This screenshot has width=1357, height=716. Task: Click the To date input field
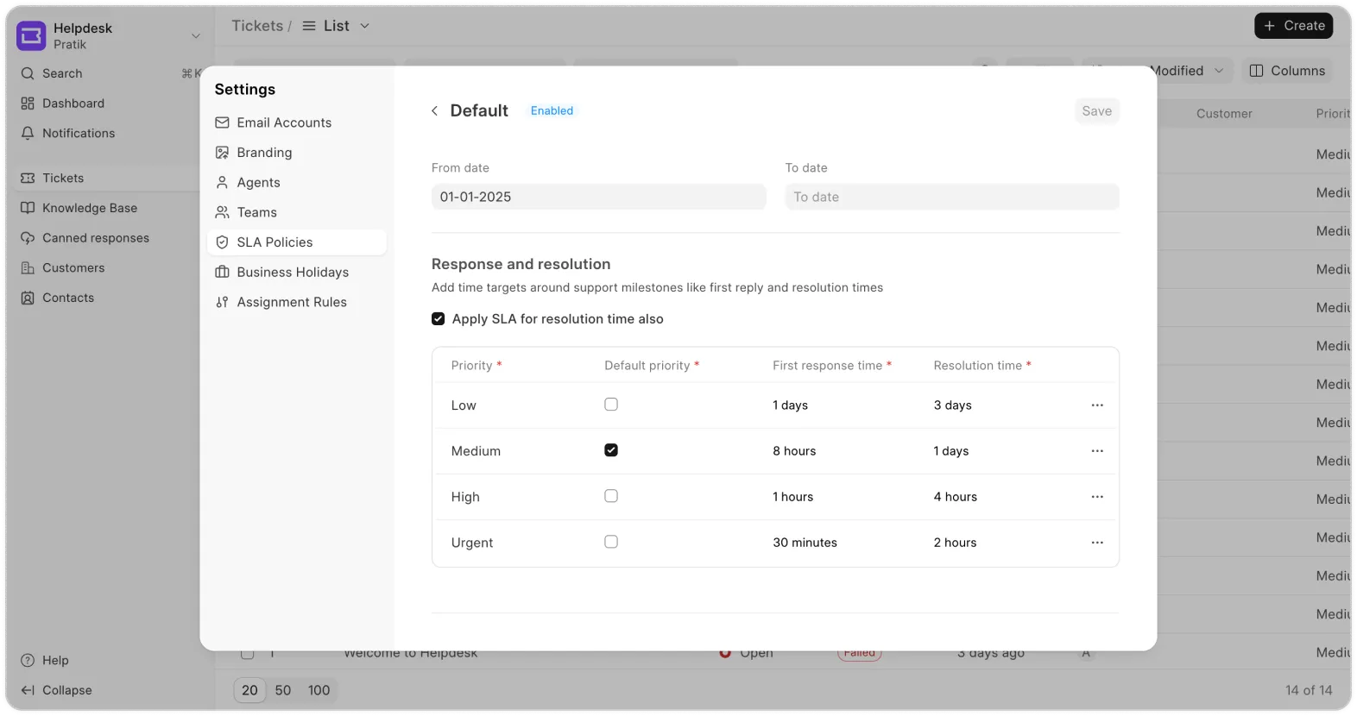(x=951, y=197)
